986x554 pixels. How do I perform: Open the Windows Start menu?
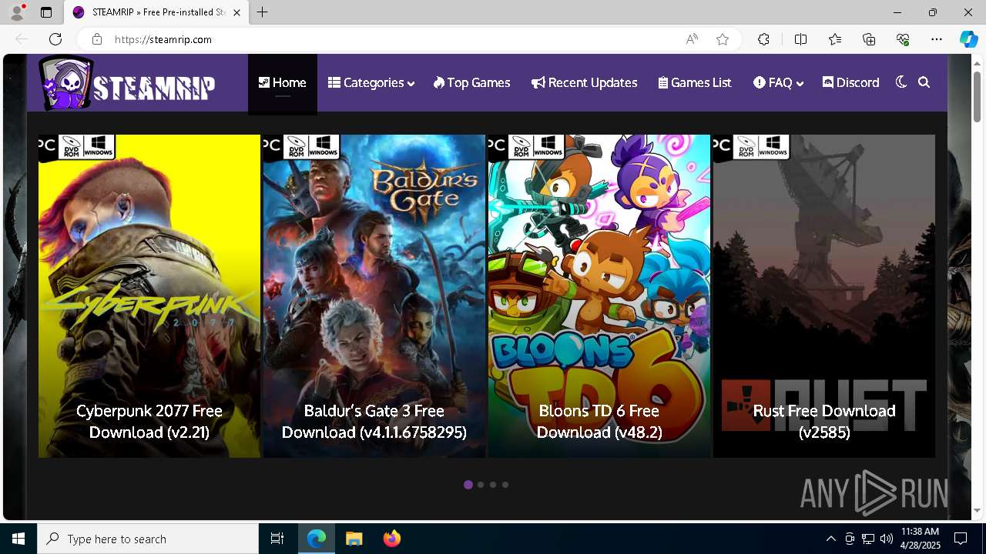[18, 539]
